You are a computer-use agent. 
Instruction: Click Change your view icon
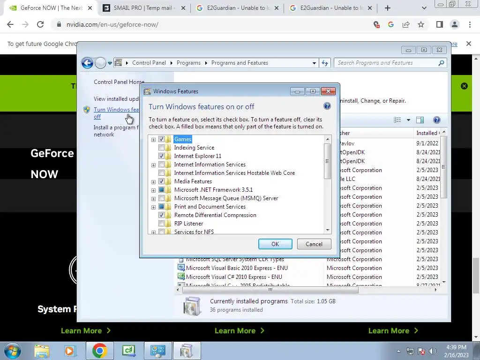[x=397, y=120]
